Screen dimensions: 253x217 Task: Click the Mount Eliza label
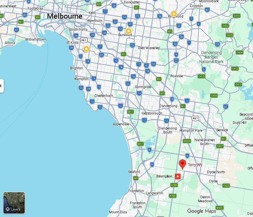[x=118, y=212]
